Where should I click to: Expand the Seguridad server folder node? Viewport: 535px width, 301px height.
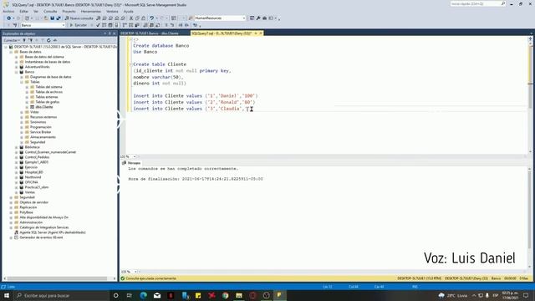(11, 197)
